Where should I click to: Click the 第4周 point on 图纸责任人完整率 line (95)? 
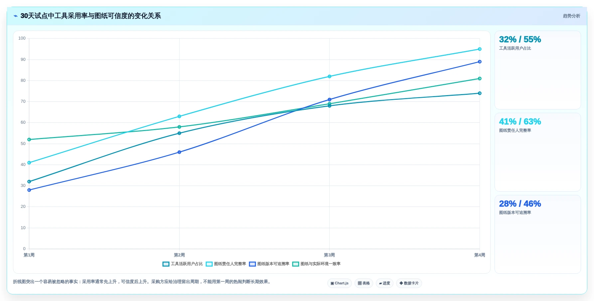pos(480,49)
